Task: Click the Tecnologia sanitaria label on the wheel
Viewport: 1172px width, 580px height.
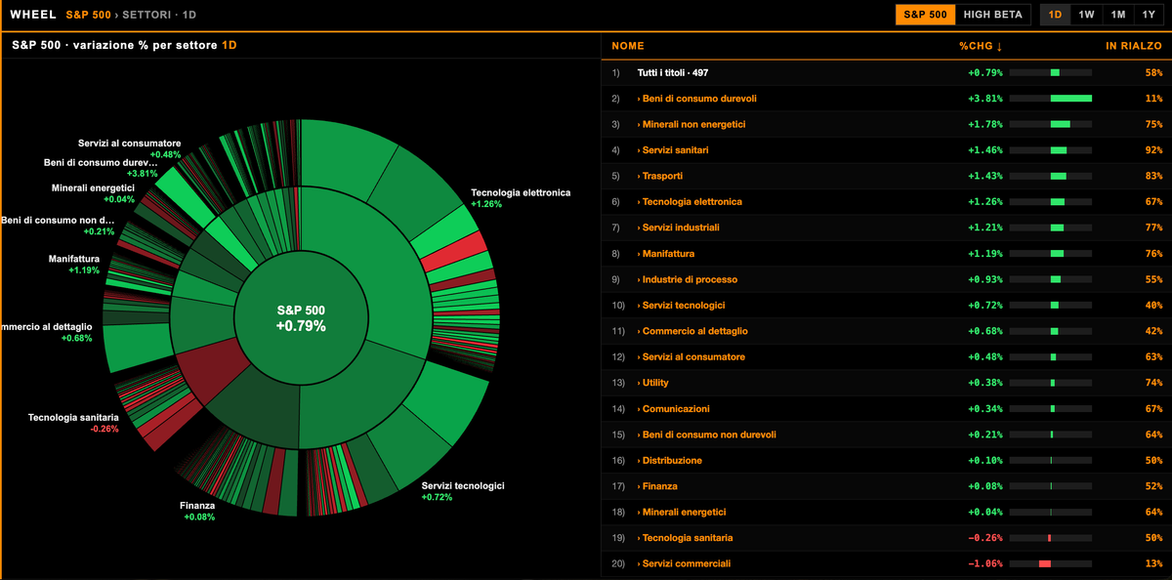Action: [73, 417]
